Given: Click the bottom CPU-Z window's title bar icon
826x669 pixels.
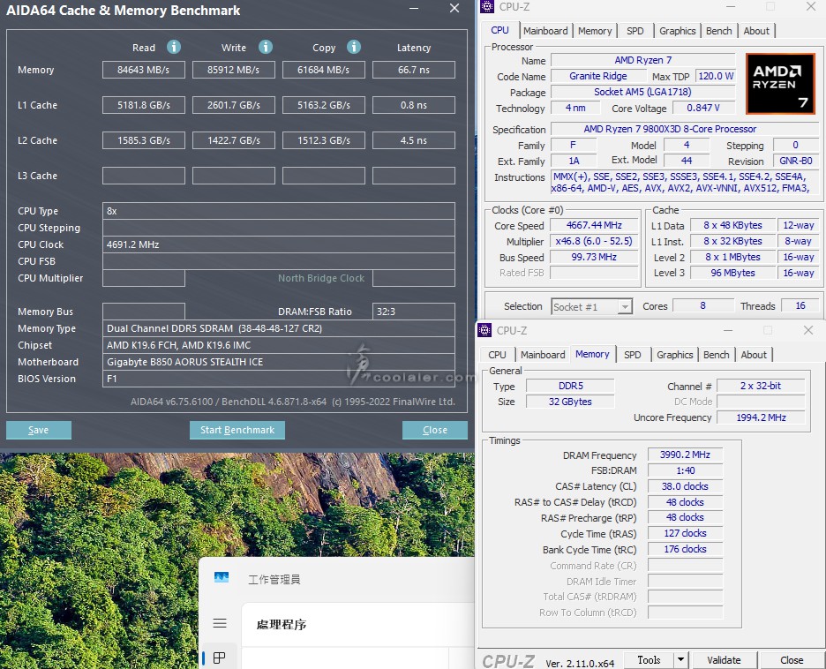Looking at the screenshot, I should [484, 330].
